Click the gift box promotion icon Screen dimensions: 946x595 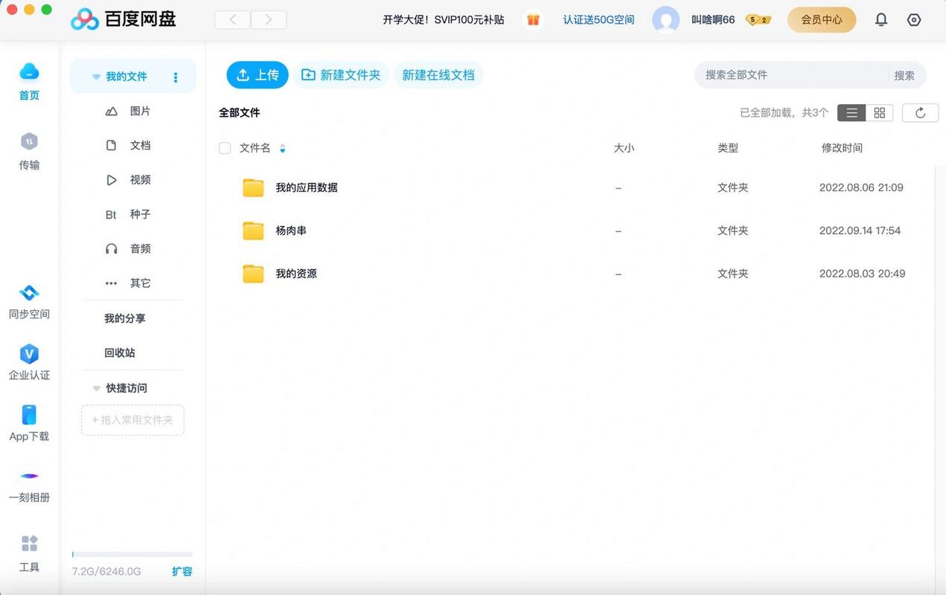(533, 20)
